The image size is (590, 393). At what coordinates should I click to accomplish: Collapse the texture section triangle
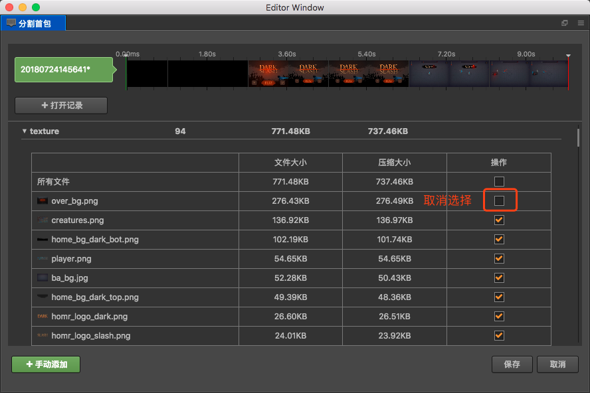[25, 131]
